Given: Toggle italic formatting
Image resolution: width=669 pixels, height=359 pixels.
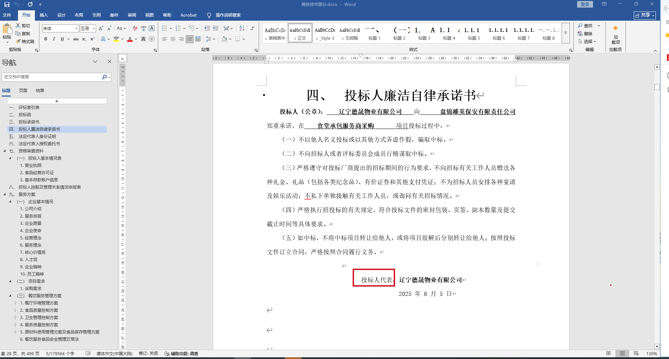Looking at the screenshot, I should point(54,39).
